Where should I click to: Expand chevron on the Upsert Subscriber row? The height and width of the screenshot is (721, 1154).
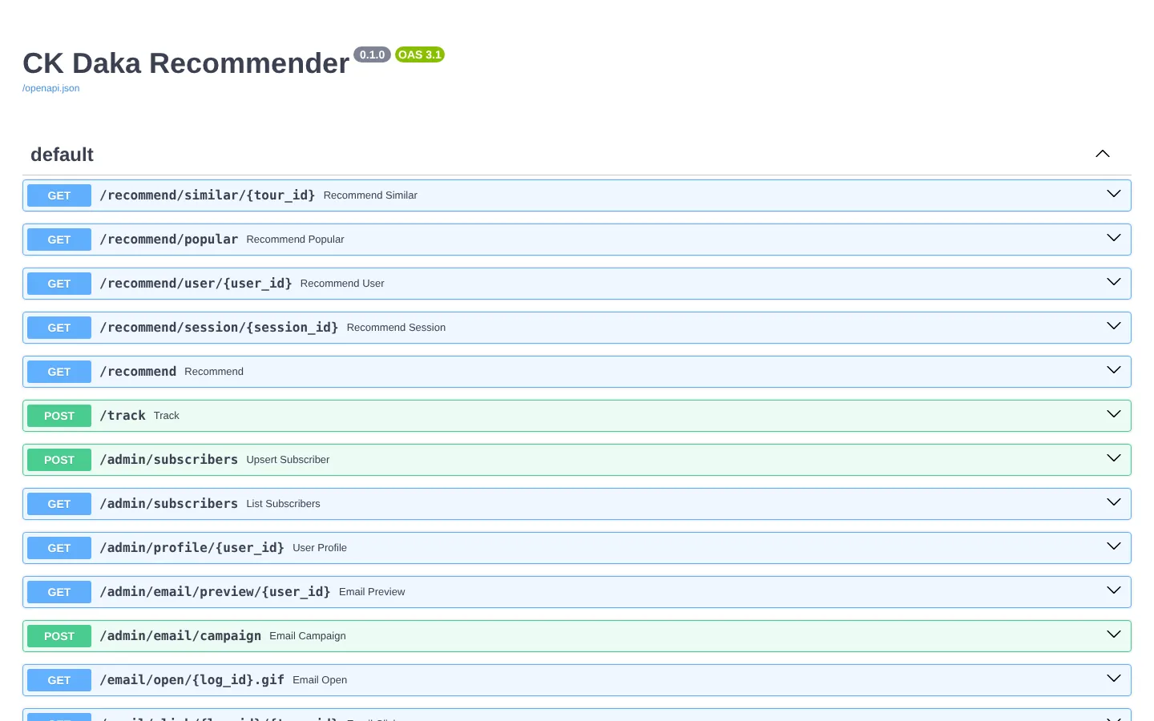click(x=1114, y=458)
